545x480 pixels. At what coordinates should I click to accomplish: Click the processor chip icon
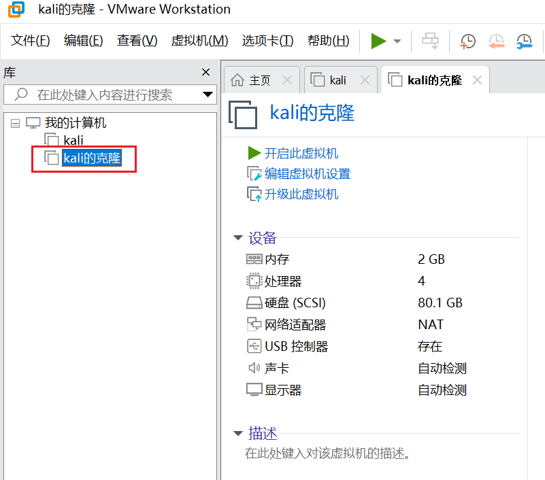(254, 281)
